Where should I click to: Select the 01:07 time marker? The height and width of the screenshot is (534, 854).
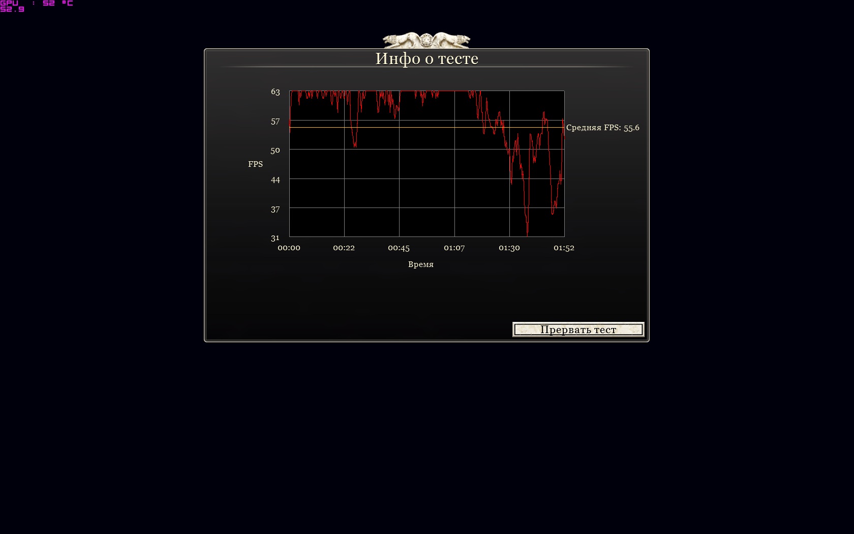pos(454,248)
